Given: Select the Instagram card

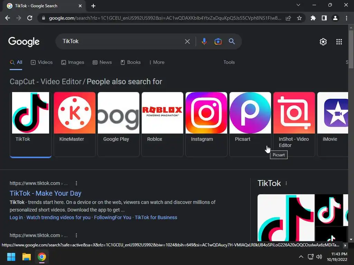Looking at the screenshot, I should [206, 124].
